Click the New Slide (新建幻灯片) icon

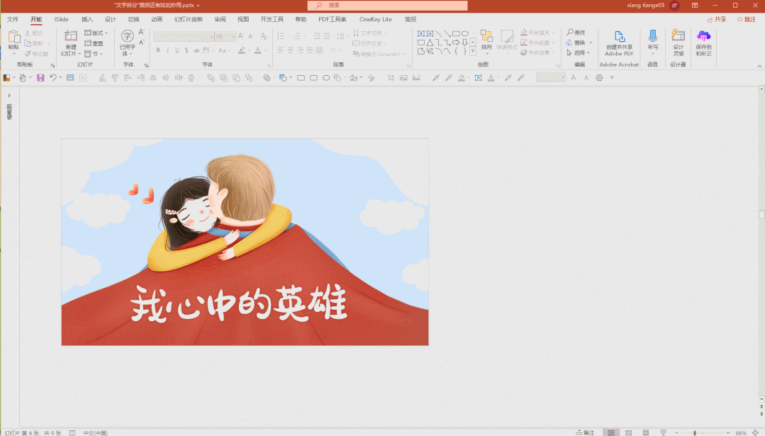click(71, 38)
